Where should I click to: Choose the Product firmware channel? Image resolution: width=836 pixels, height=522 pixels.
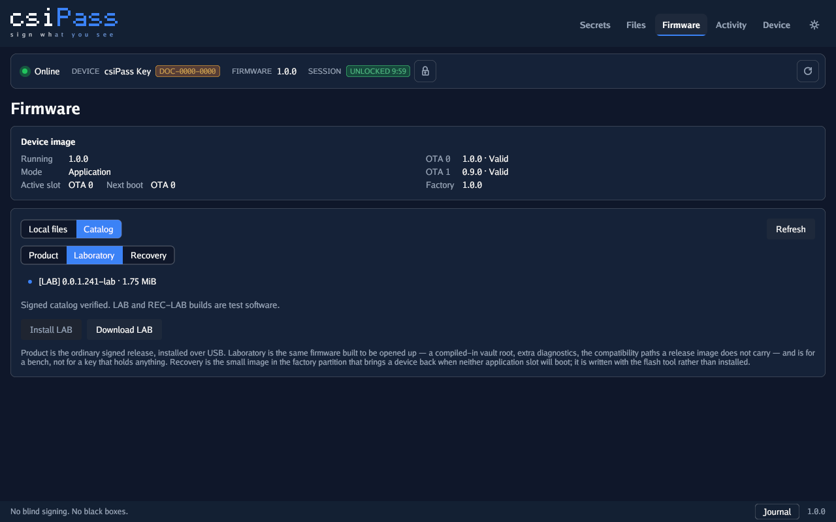pyautogui.click(x=44, y=255)
